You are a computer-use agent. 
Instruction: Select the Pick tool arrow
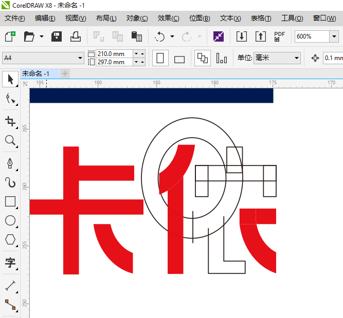tap(10, 79)
